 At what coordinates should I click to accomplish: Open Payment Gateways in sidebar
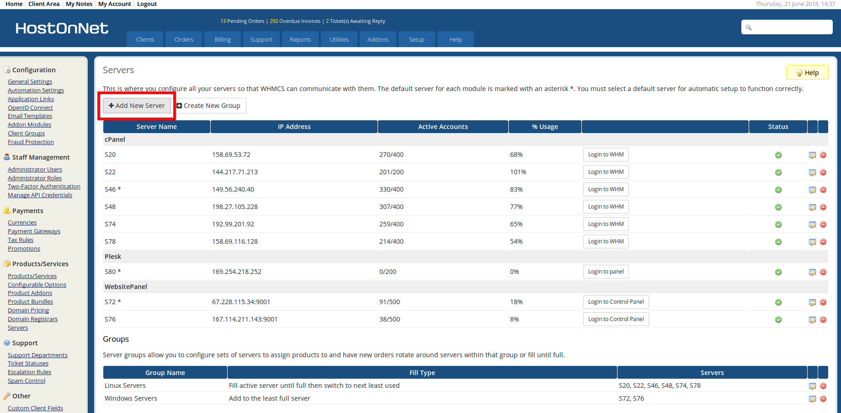click(34, 231)
